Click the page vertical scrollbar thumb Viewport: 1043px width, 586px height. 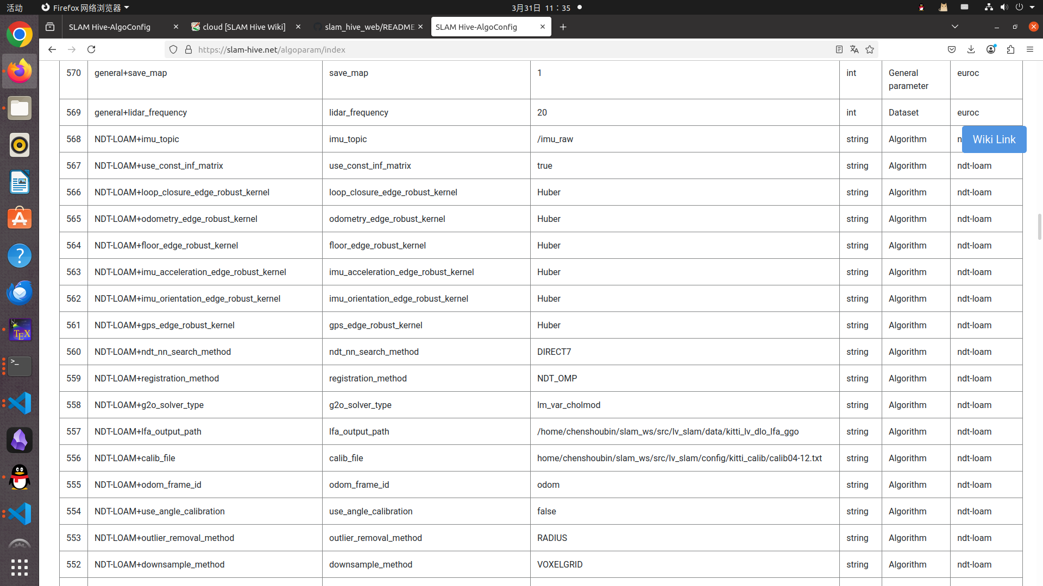[x=1039, y=226]
